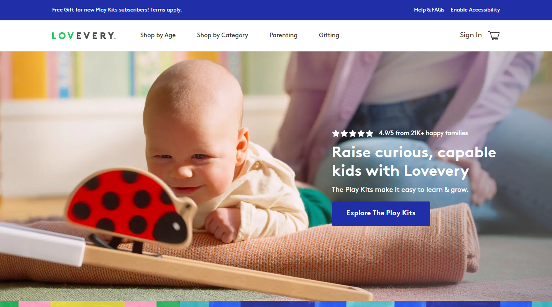
Task: Open the Parenting menu
Action: point(283,35)
